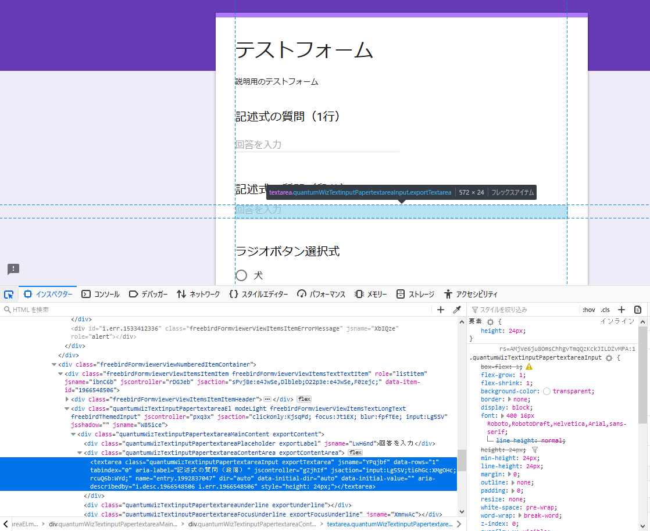Activate the eyedropper color picker

point(457,309)
